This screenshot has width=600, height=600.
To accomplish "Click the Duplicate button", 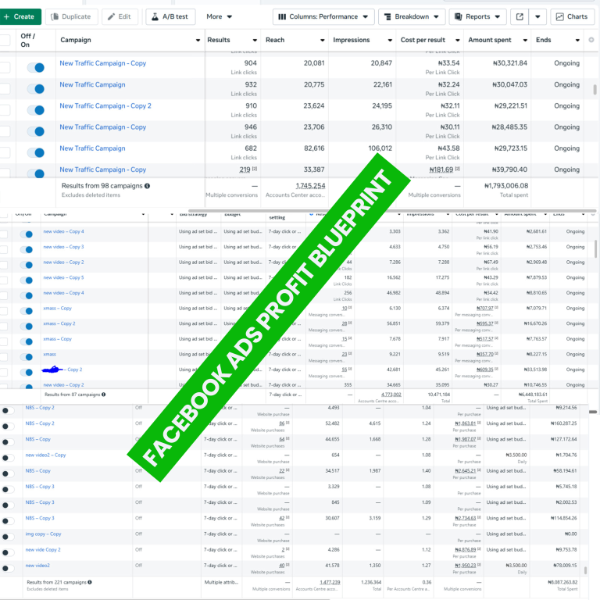I will 72,17.
